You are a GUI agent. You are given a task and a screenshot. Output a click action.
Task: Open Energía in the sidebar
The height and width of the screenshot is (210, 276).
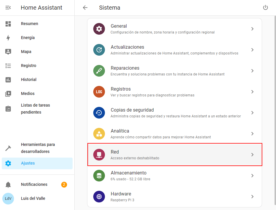coord(37,38)
